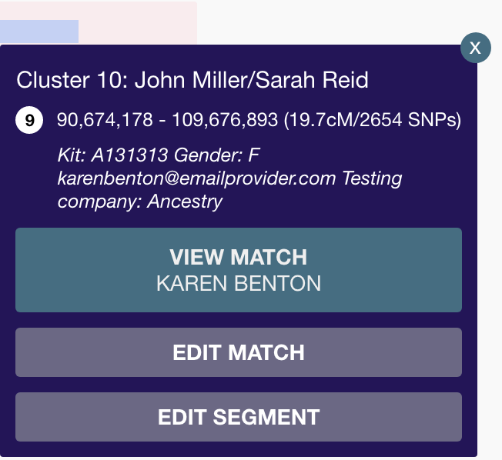Click the Cluster 10 title text
This screenshot has height=460, width=502.
[192, 80]
